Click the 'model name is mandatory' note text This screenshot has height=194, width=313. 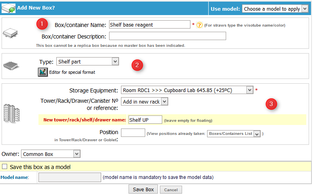[158, 177]
